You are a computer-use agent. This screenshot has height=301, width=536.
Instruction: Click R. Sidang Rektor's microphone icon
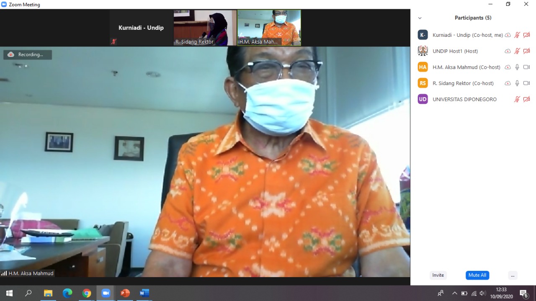(517, 83)
